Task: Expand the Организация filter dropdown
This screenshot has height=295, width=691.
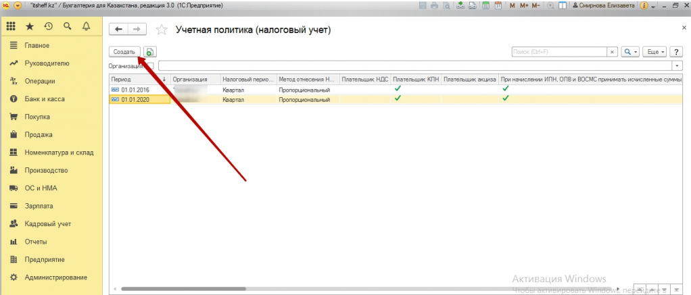Action: point(677,65)
